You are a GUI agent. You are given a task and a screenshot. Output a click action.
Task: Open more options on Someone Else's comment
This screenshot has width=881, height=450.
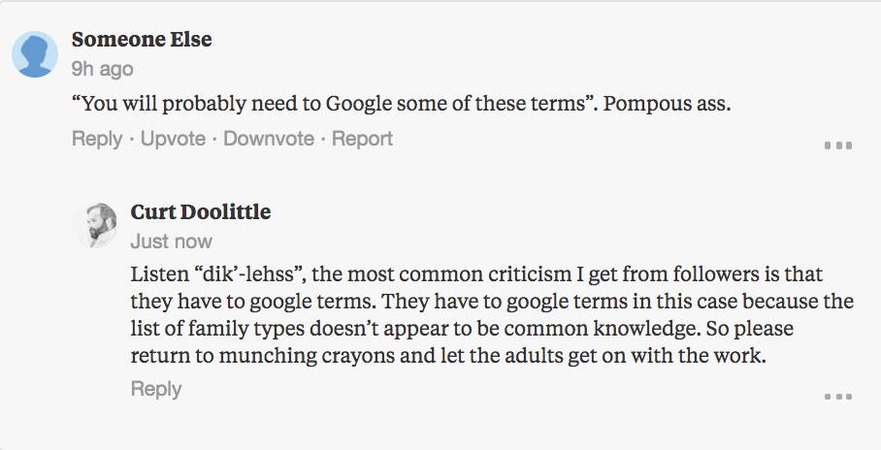[837, 145]
